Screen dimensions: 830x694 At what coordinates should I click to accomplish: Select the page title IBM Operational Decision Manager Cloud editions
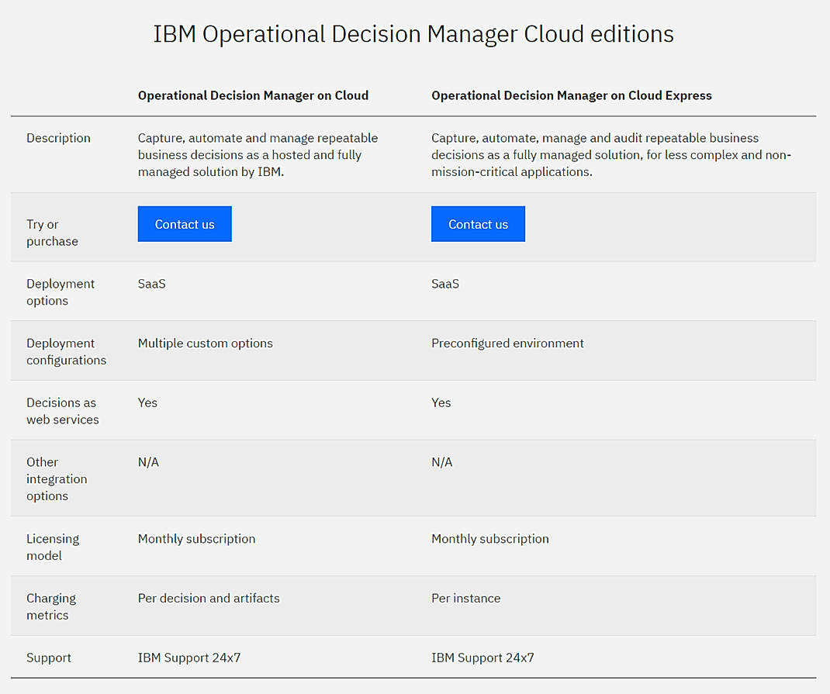coord(413,34)
